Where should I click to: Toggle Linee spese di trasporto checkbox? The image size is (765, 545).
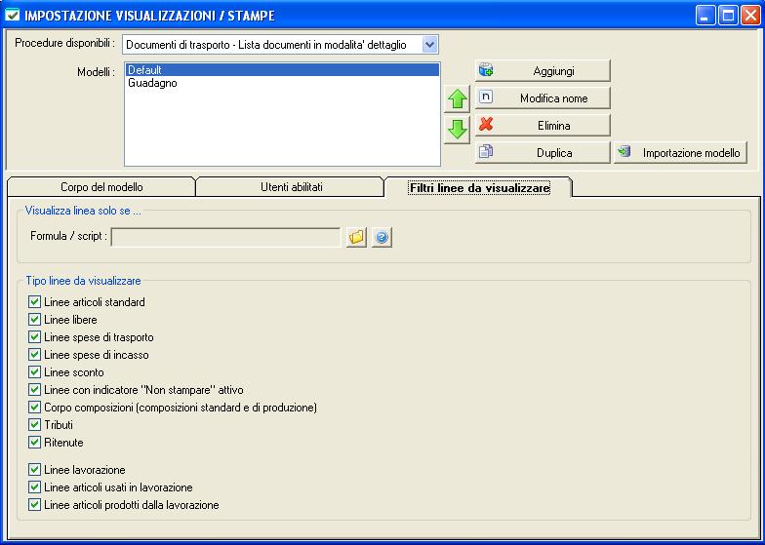(34, 337)
